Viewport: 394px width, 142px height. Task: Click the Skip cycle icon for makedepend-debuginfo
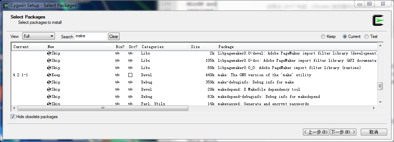pyautogui.click(x=49, y=96)
